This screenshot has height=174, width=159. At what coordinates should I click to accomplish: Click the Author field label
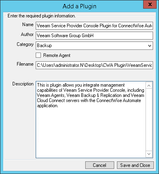pyautogui.click(x=27, y=34)
